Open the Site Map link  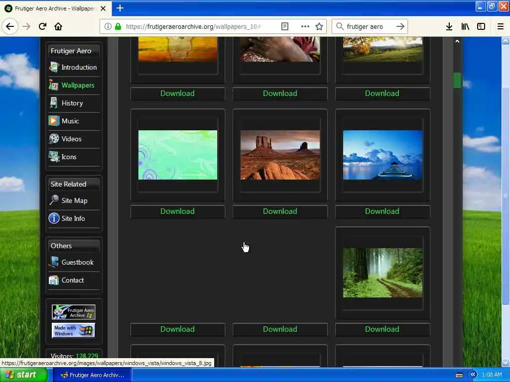coord(75,200)
